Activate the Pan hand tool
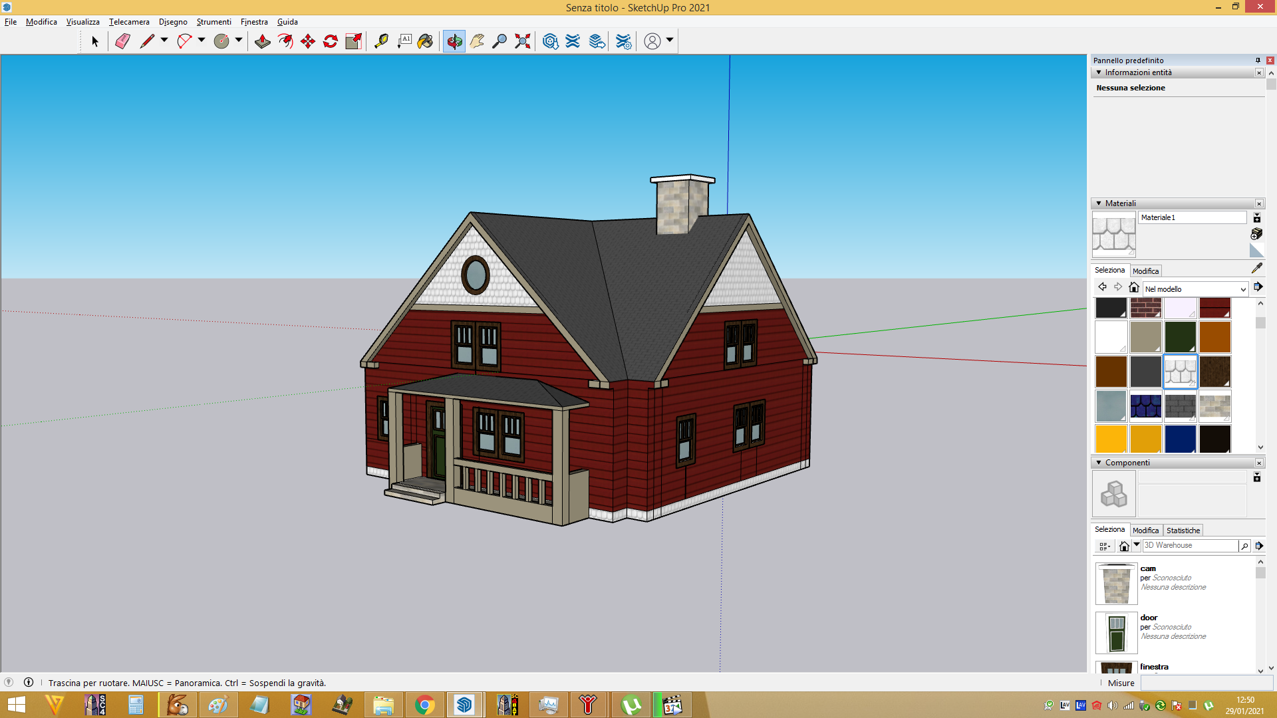 [x=477, y=41]
